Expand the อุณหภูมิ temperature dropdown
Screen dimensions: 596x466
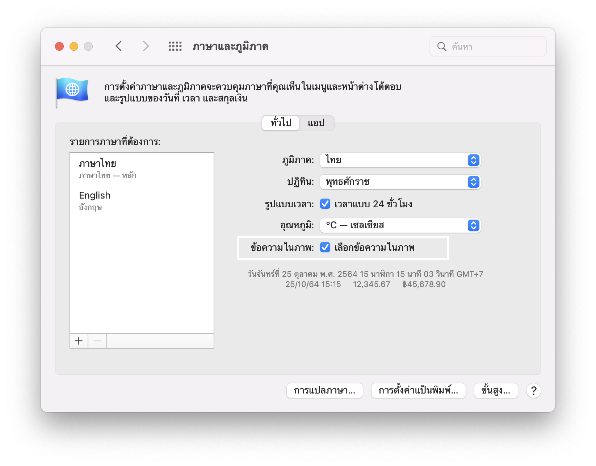point(400,225)
